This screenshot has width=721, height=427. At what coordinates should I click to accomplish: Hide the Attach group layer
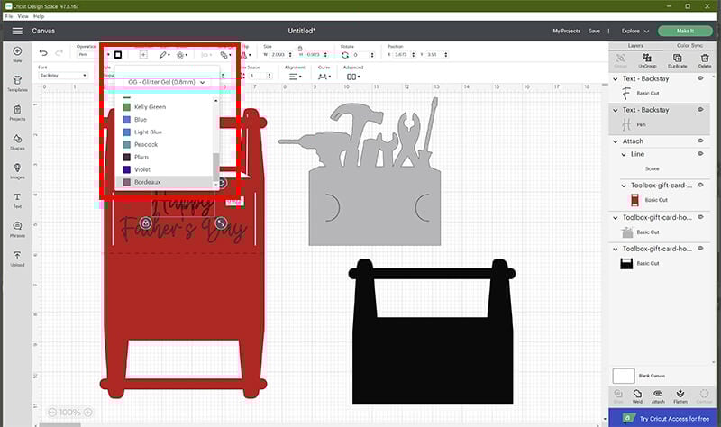698,141
